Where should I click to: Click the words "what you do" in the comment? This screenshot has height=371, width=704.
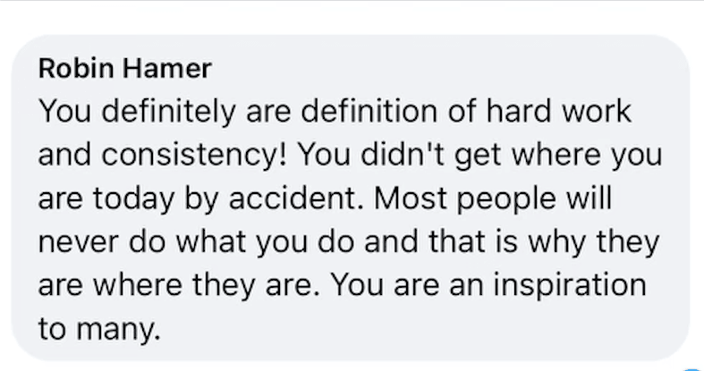tap(266, 242)
